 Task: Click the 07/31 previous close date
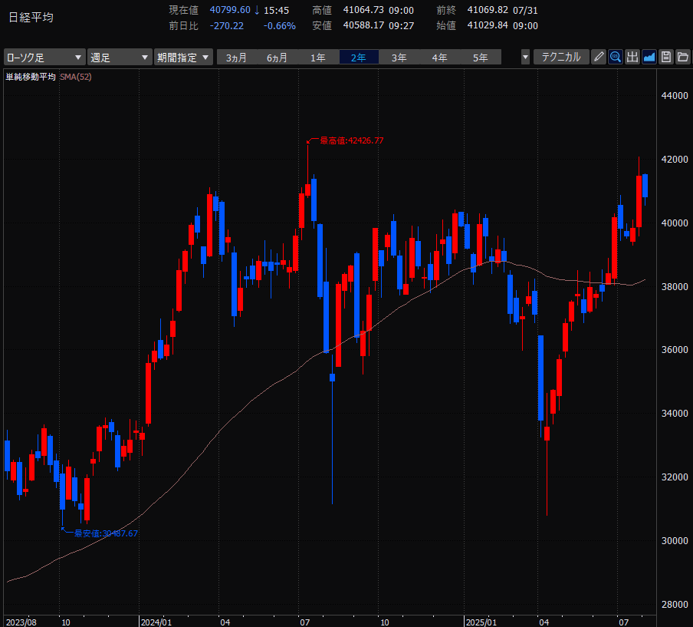525,10
